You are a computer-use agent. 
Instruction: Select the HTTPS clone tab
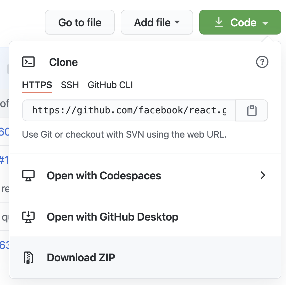[37, 85]
